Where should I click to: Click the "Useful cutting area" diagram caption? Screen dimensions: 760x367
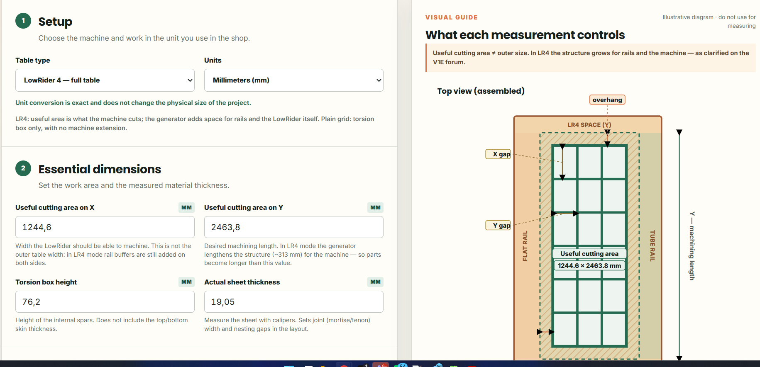coord(589,254)
